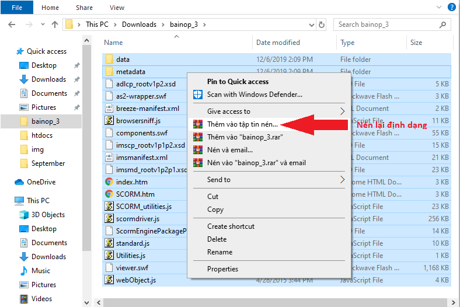Viewport: 460px width, 307px height.
Task: Unpin Desktop using its pin icon
Action: pos(77,65)
